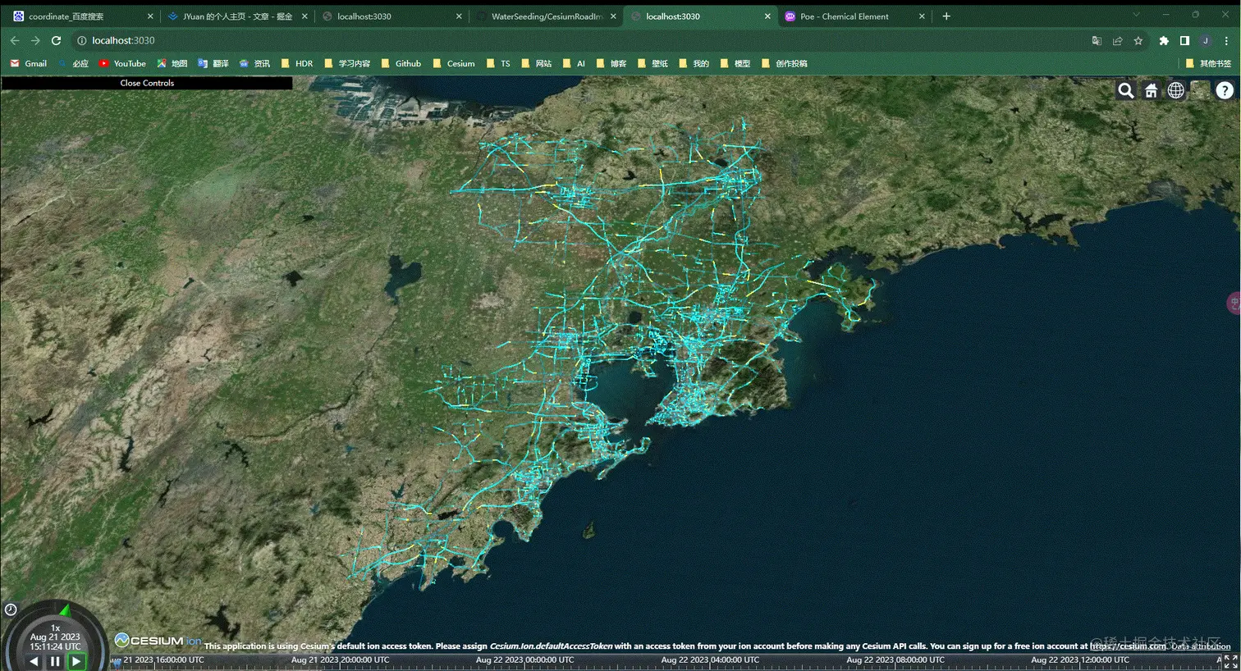Viewport: 1241px width, 671px height.
Task: Pause the Cesium animation
Action: click(55, 661)
